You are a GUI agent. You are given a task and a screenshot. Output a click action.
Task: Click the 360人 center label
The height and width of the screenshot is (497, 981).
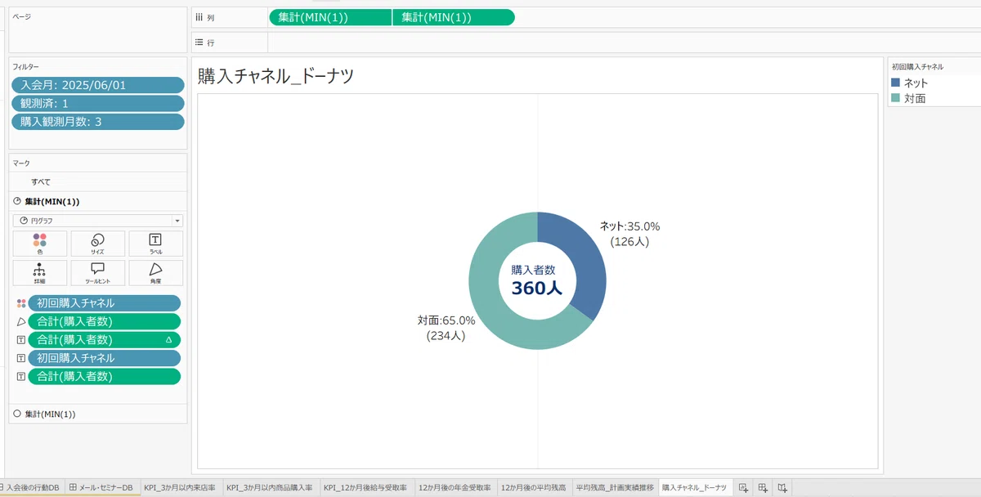tap(538, 289)
